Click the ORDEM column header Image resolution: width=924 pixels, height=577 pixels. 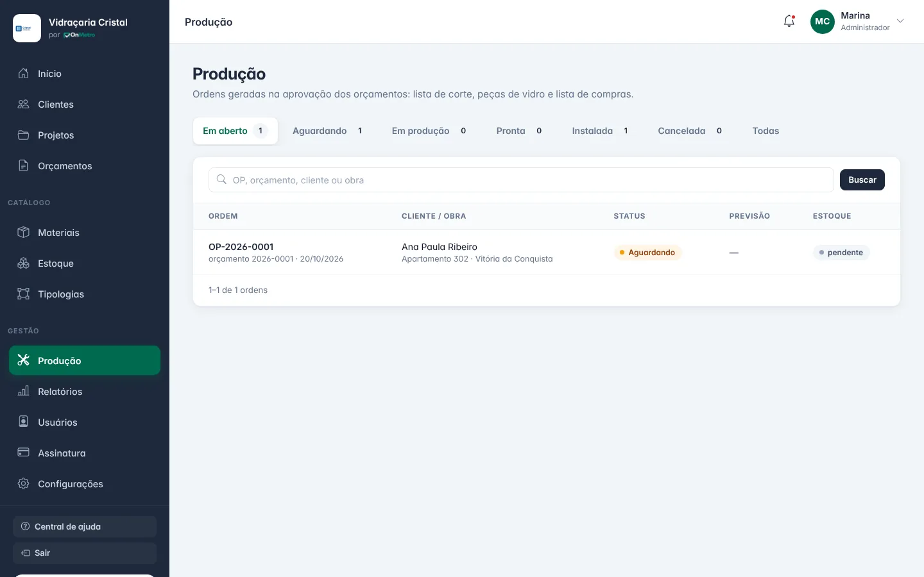[x=223, y=216]
